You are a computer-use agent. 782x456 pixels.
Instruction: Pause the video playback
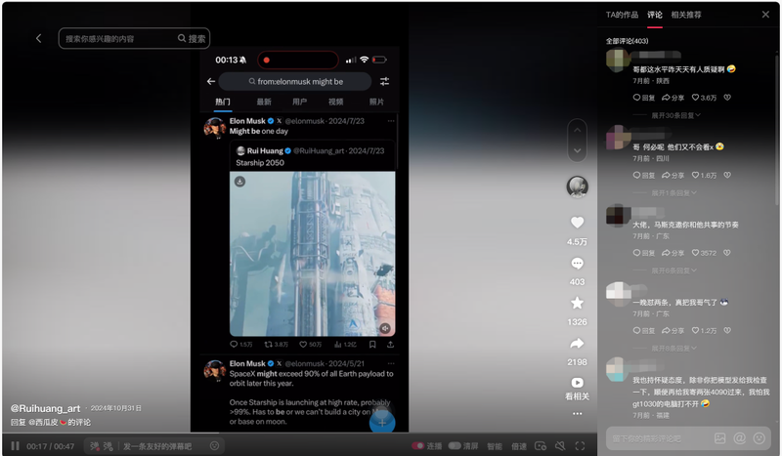tap(16, 446)
